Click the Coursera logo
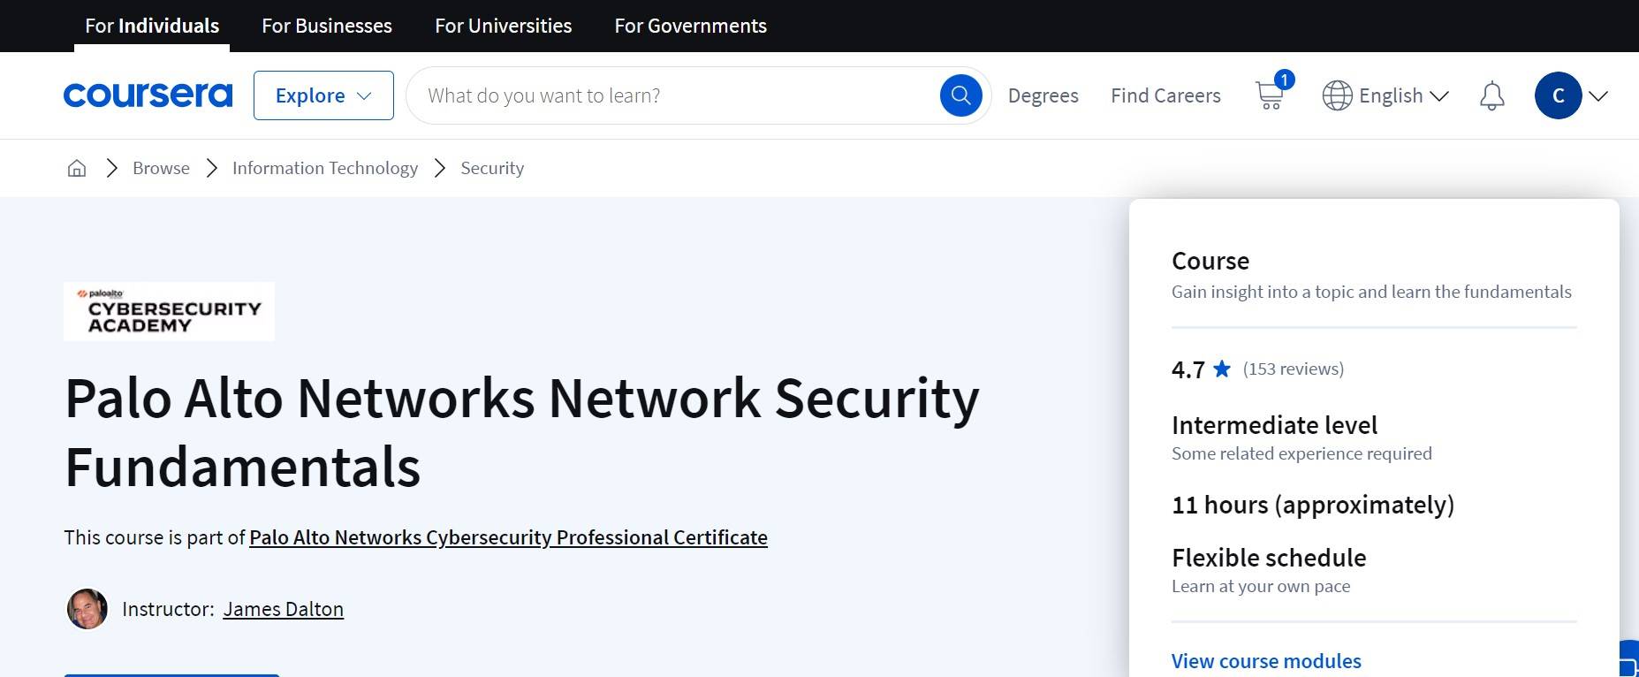 coord(148,95)
